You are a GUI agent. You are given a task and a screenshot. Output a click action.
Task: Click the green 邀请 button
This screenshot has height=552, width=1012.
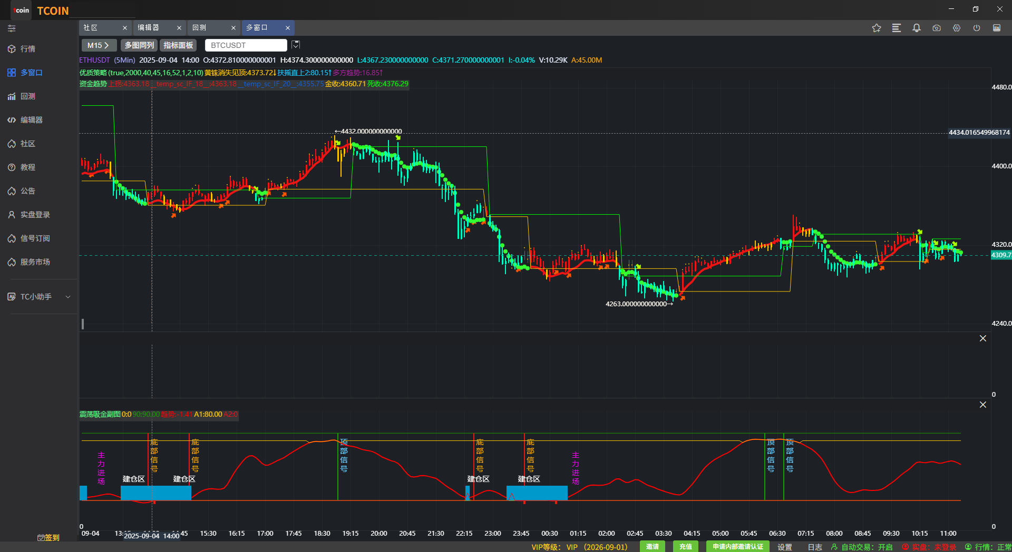click(x=653, y=547)
